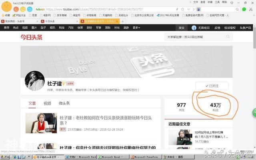Open the 43万 粉丝 followers count
This screenshot has height=160, width=256.
[x=215, y=107]
